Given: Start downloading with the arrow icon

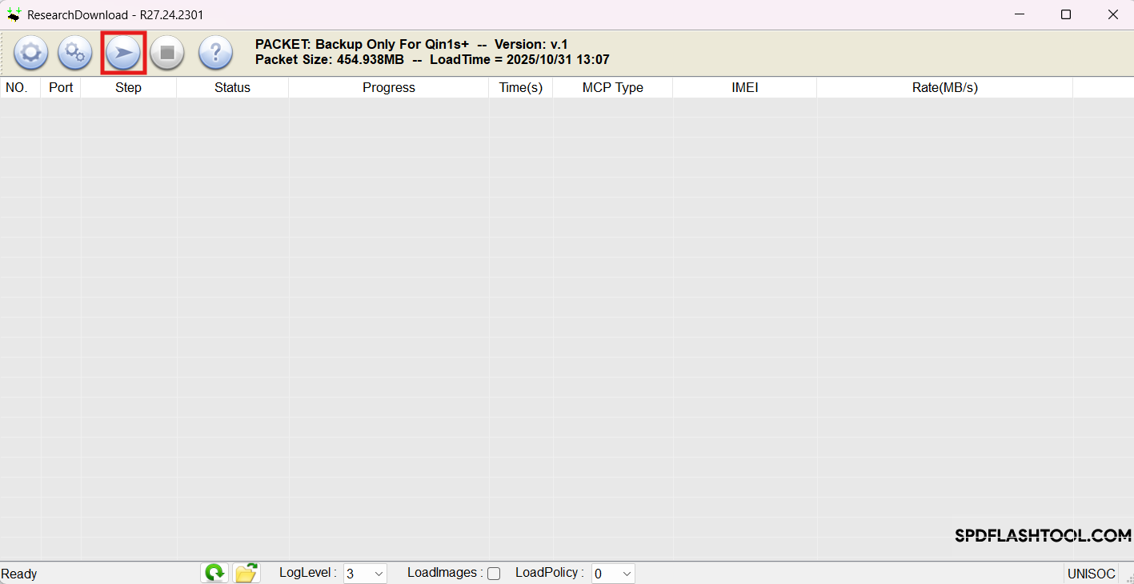Looking at the screenshot, I should tap(123, 53).
